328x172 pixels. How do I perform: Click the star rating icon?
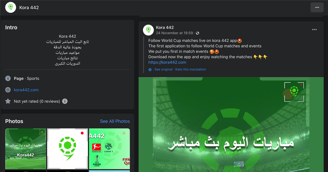click(x=8, y=101)
